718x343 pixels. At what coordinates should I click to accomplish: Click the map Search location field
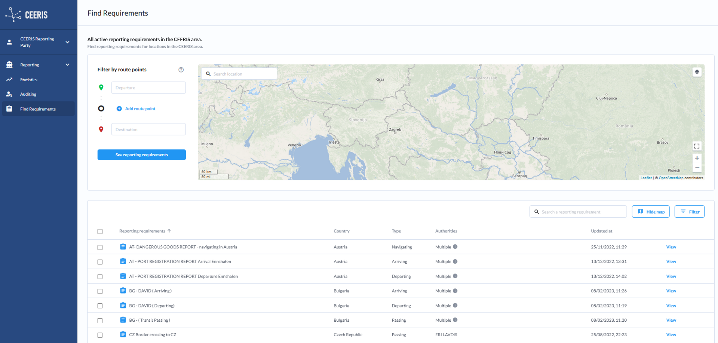[239, 74]
